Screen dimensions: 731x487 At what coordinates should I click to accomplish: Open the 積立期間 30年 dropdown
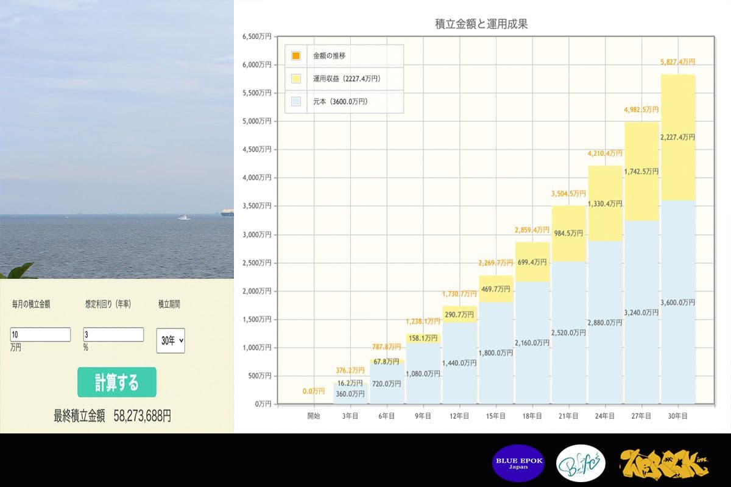point(170,341)
